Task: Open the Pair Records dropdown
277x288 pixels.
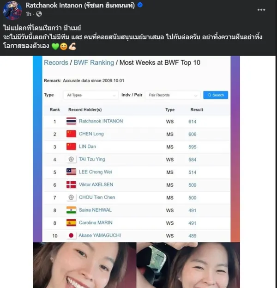Action: pyautogui.click(x=173, y=95)
